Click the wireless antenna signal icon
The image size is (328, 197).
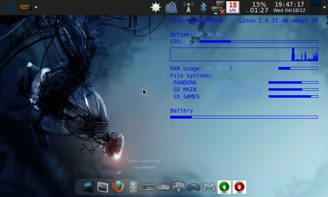[188, 7]
